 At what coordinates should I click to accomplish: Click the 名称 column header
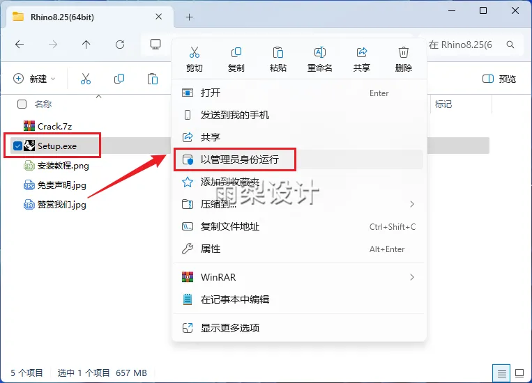43,104
